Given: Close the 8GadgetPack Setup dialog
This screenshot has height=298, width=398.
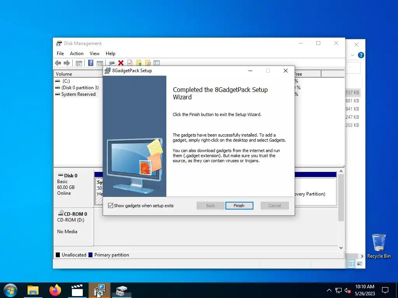Looking at the screenshot, I should 286,71.
